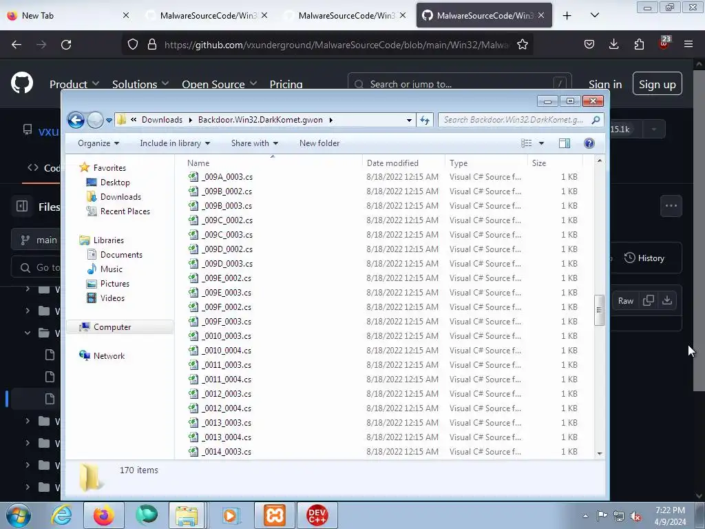
Task: Bookmark this page with the star icon
Action: point(522,45)
